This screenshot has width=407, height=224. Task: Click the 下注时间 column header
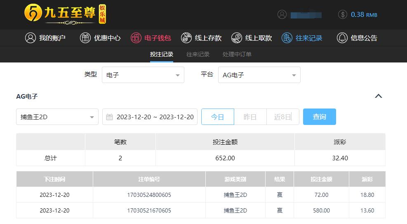click(54, 179)
